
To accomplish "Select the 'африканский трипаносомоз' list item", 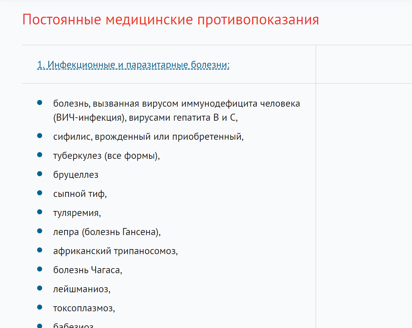I will tap(115, 251).
